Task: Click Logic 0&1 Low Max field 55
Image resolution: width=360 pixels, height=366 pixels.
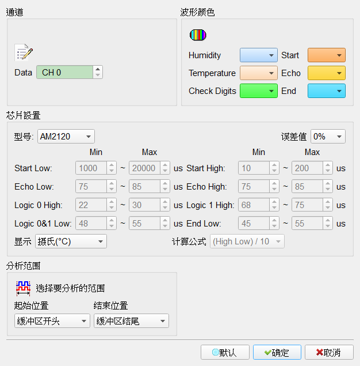Action: (x=144, y=223)
